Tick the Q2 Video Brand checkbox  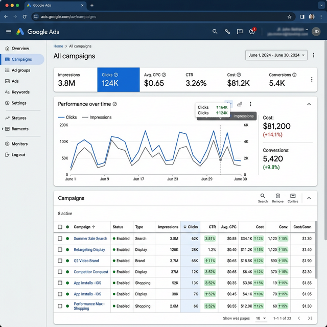click(x=60, y=261)
